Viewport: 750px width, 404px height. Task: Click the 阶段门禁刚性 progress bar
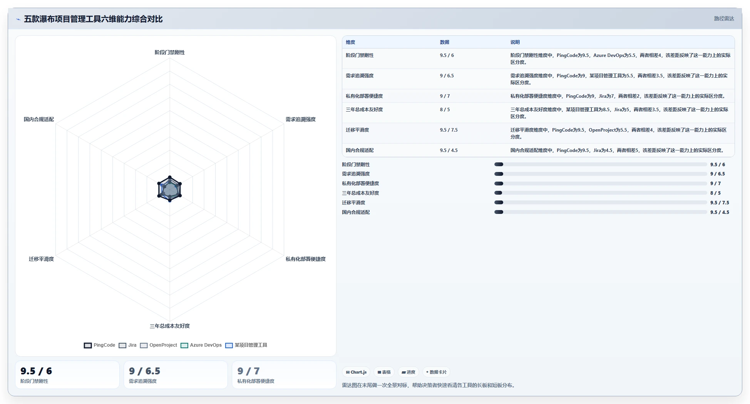point(601,164)
